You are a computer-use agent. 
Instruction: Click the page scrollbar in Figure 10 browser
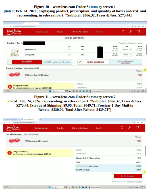147,49
